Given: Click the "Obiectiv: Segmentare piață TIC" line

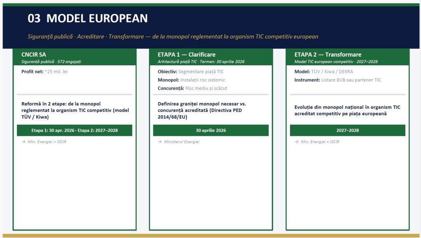Looking at the screenshot, I should pos(190,72).
